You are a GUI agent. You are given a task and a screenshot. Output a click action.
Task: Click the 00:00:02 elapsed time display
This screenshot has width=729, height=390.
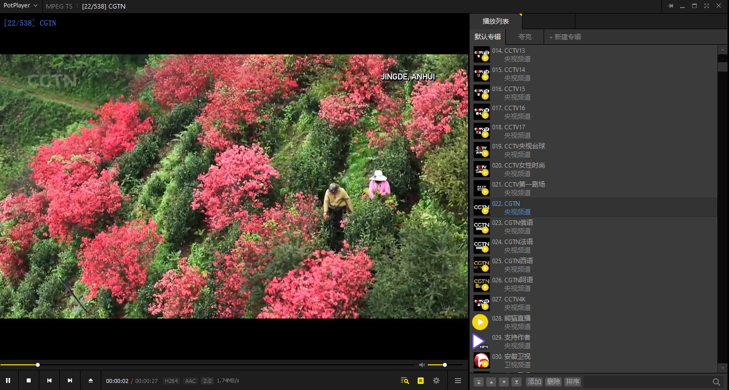pos(117,381)
